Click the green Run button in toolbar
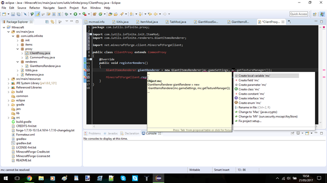This screenshot has height=183, width=327. tap(75, 14)
